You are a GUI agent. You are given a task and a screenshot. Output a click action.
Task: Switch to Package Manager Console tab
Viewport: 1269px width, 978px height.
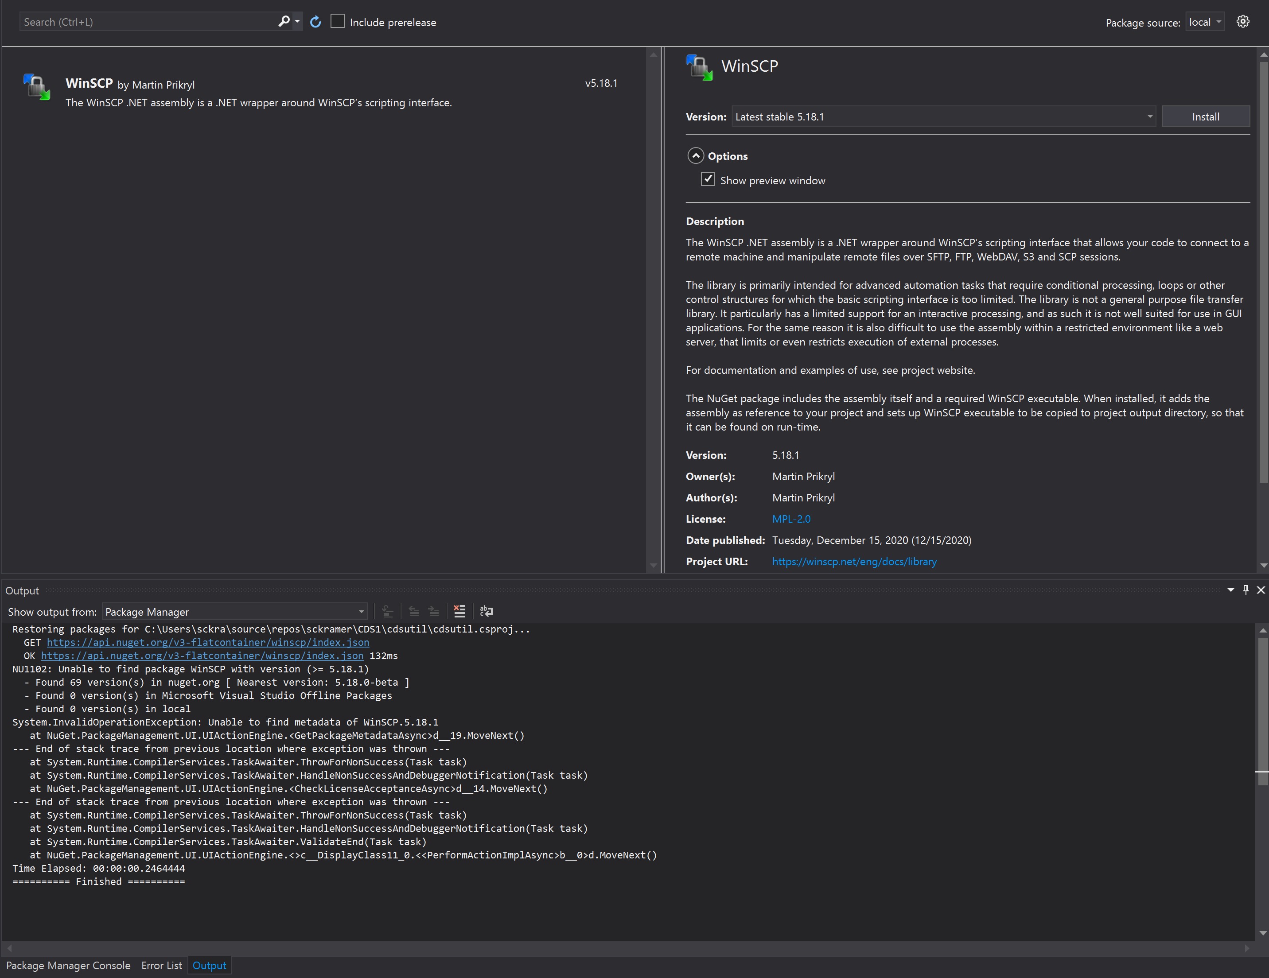pos(68,965)
